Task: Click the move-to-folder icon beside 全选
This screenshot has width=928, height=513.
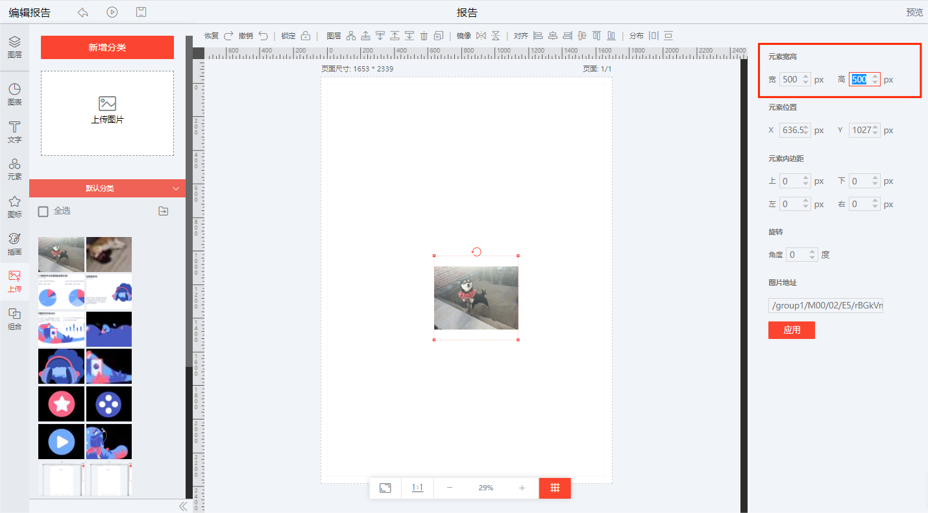Action: tap(164, 211)
